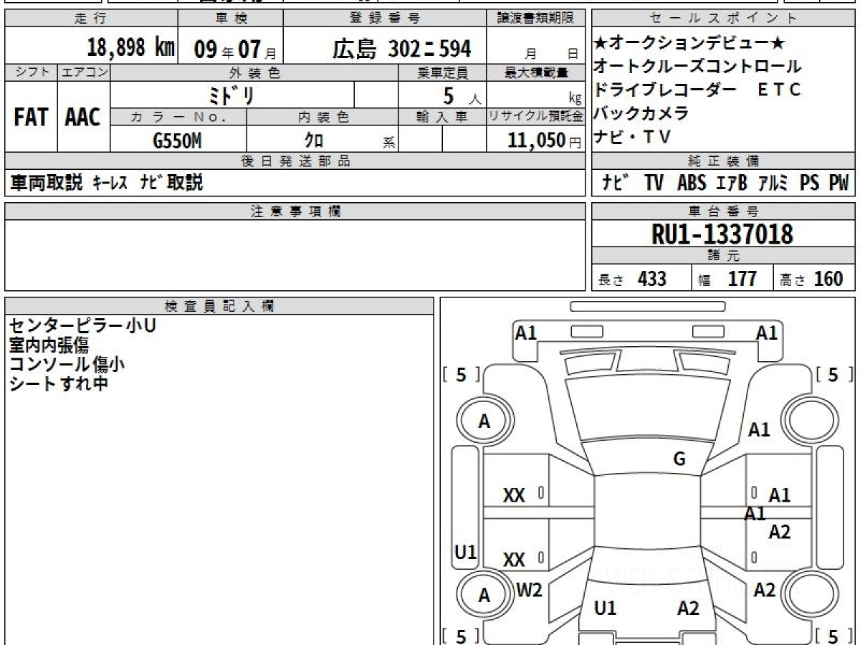Click the A1 mark at the top-left bumper corner
Screen dimensions: 860x645
(x=526, y=333)
